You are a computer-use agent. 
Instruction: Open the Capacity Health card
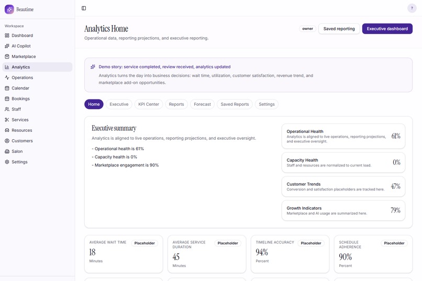pos(343,162)
